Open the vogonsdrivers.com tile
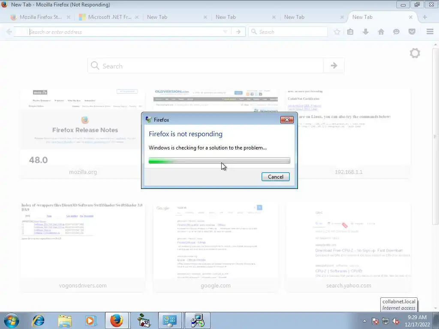This screenshot has width=439, height=329. coord(83,247)
